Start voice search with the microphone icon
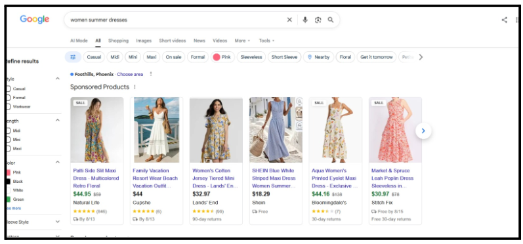 tap(305, 20)
